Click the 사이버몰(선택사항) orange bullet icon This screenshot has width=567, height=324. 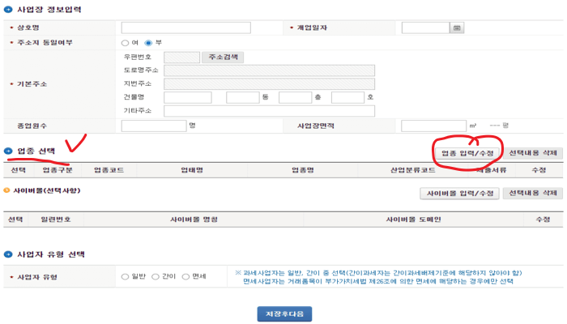[6, 190]
